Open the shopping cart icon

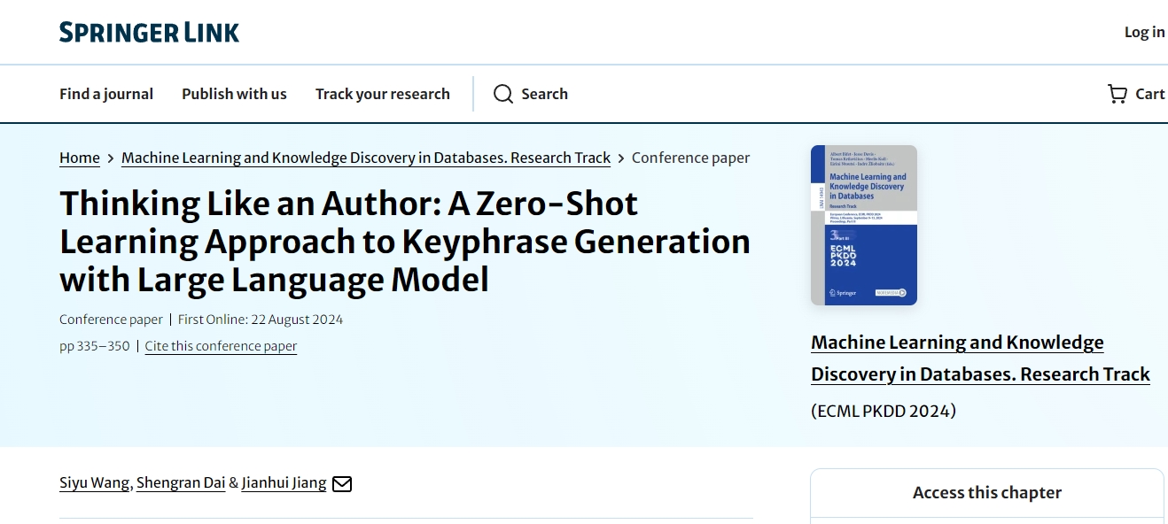[1117, 94]
